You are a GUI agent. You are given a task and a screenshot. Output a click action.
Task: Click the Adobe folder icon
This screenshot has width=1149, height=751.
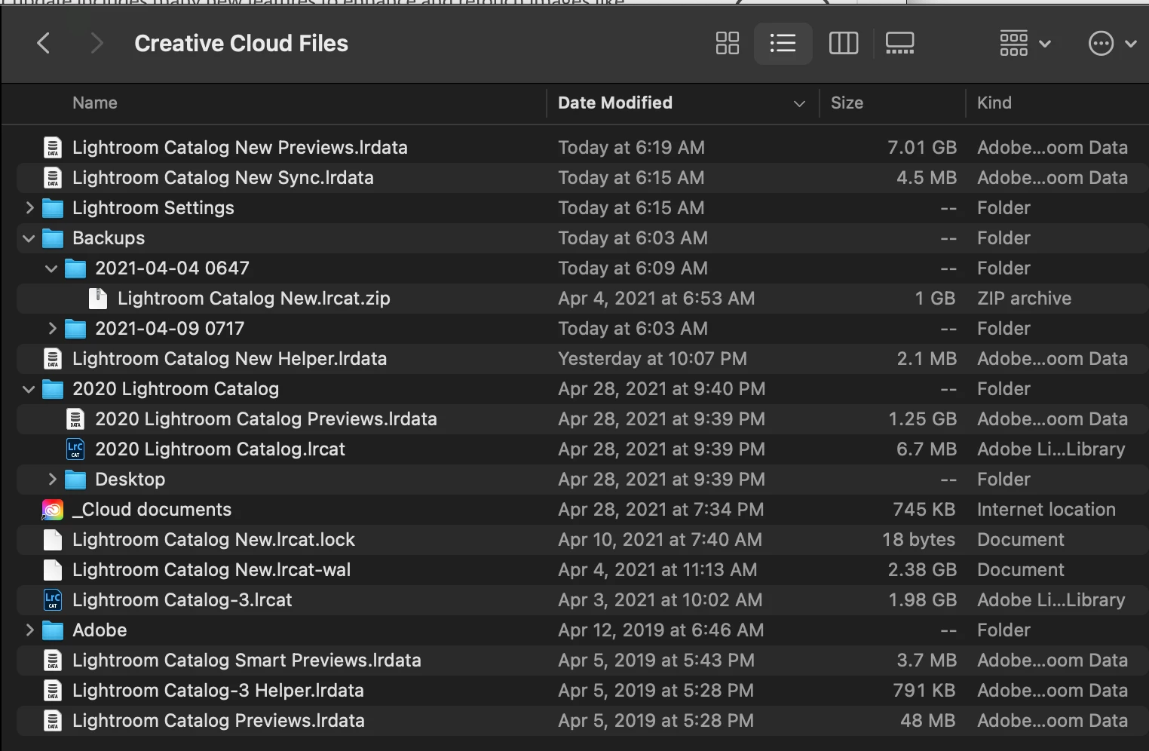pos(53,630)
